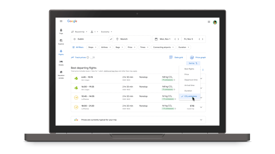Open Vacation rentals in the sidebar

(x=61, y=74)
